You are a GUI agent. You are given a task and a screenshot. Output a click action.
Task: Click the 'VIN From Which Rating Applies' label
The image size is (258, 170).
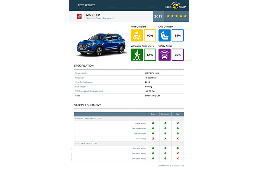(x=89, y=91)
